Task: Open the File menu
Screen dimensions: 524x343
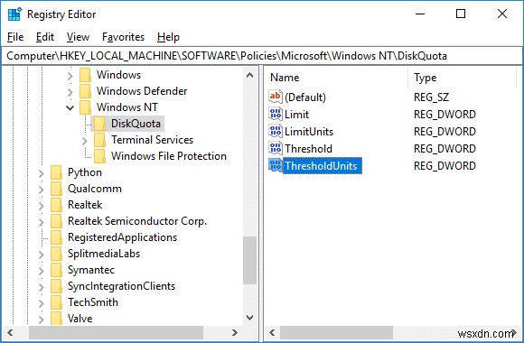Action: 15,37
